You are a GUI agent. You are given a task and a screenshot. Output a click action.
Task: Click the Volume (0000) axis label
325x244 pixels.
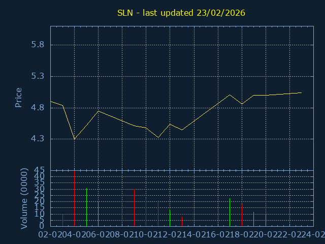(x=24, y=198)
